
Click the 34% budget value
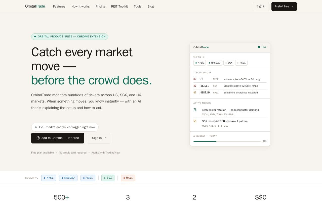click(x=264, y=141)
